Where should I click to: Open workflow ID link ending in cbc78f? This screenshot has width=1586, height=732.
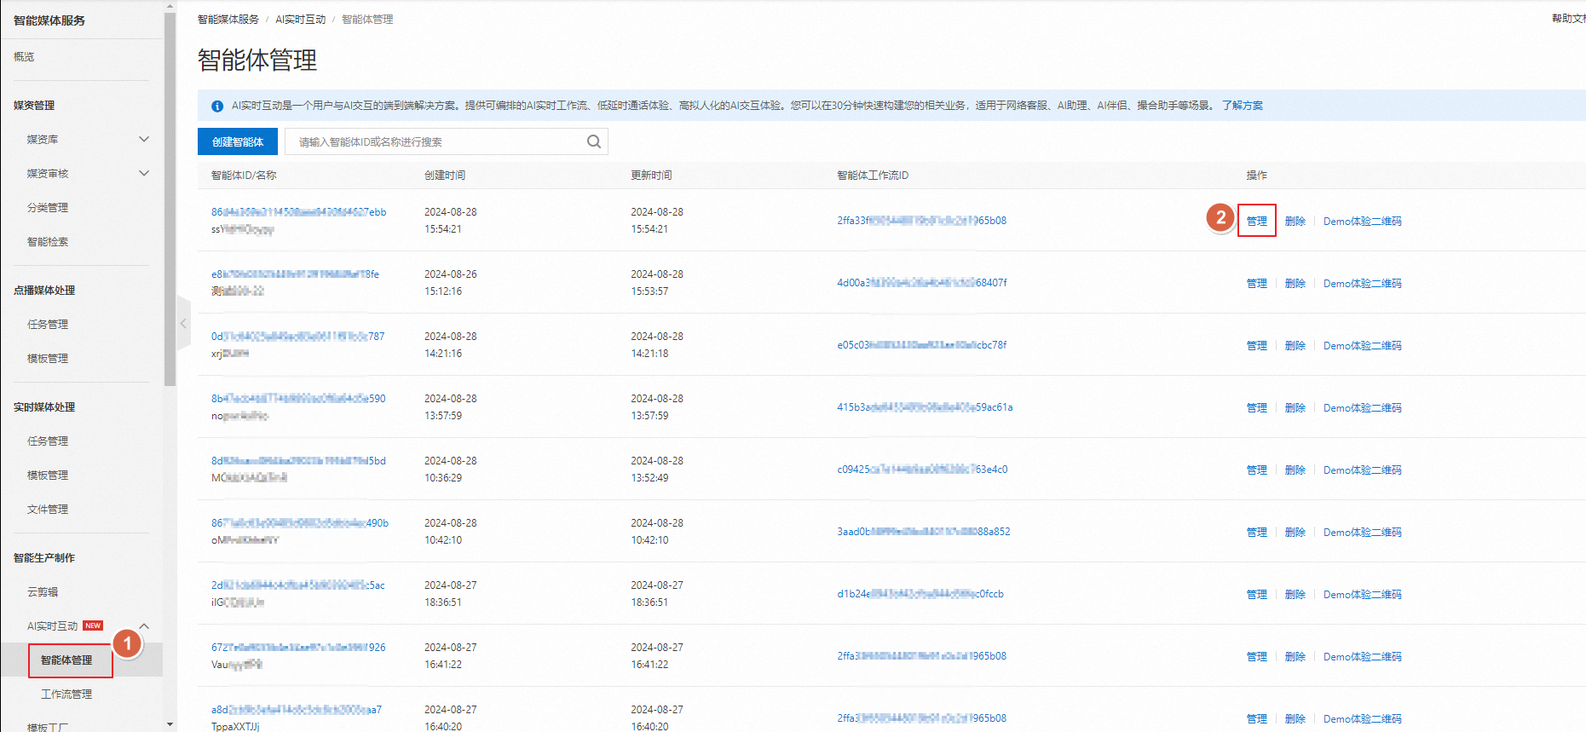coord(922,344)
